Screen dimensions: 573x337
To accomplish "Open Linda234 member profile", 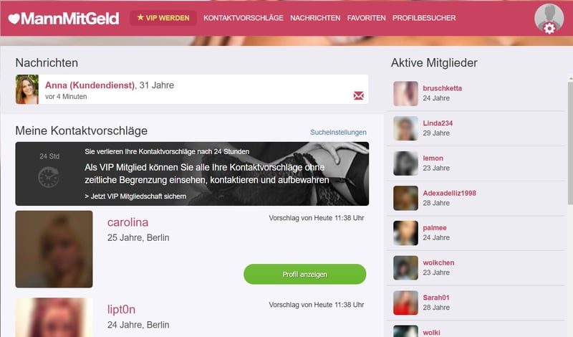I will pyautogui.click(x=438, y=123).
